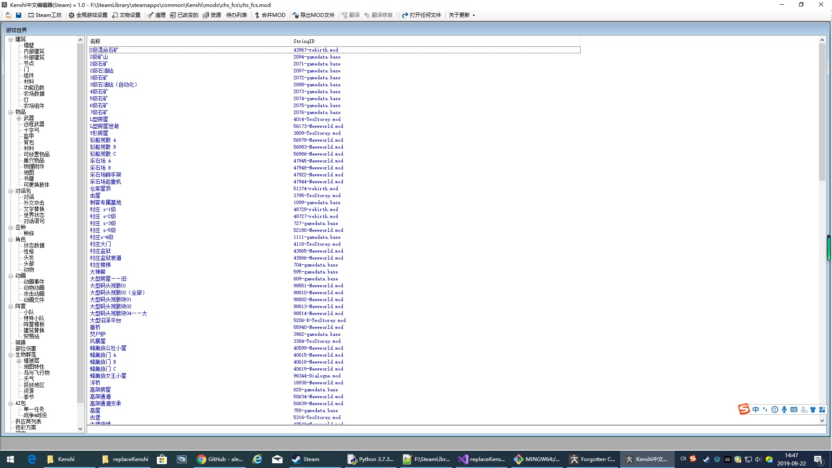
Task: Expand the 植被层 tree node
Action: point(19,361)
